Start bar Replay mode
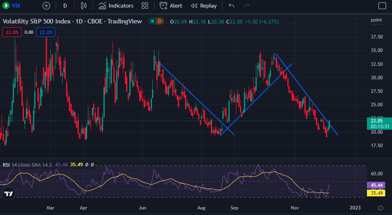The height and width of the screenshot is (215, 392). tap(204, 6)
